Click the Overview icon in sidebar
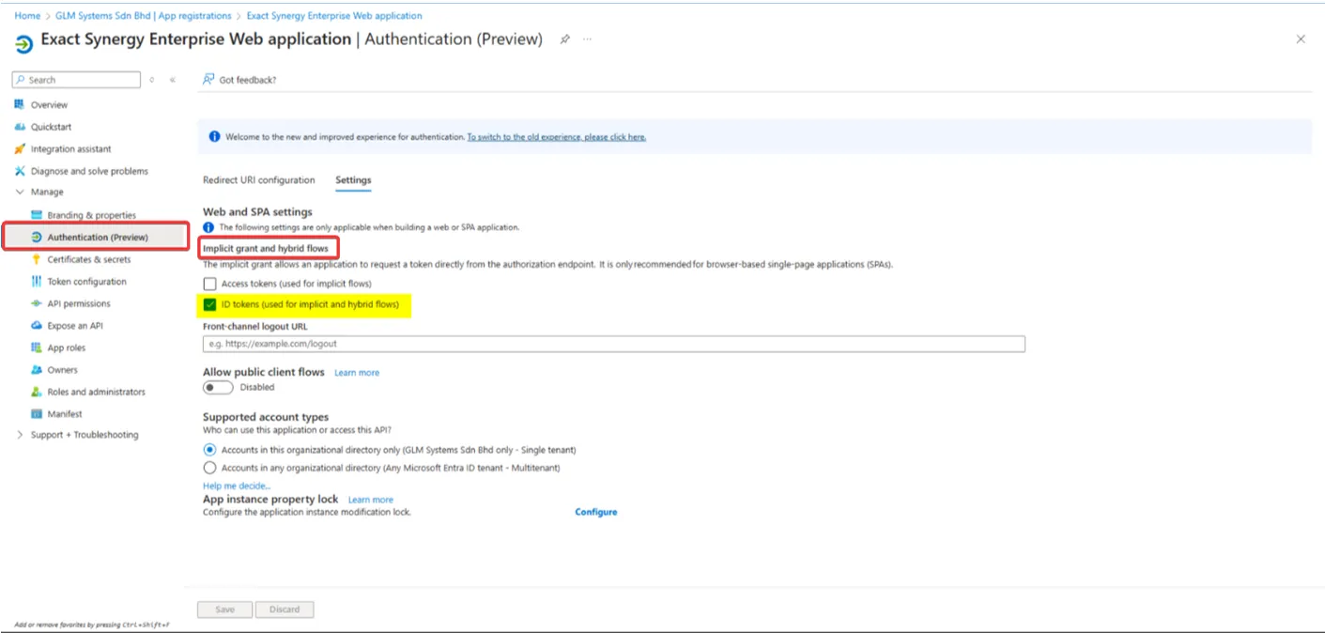 click(20, 104)
